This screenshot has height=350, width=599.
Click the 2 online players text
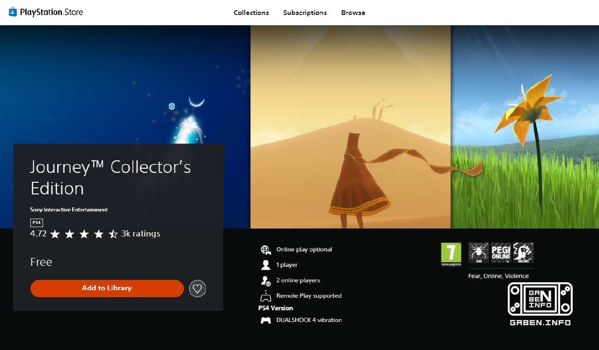tap(298, 280)
